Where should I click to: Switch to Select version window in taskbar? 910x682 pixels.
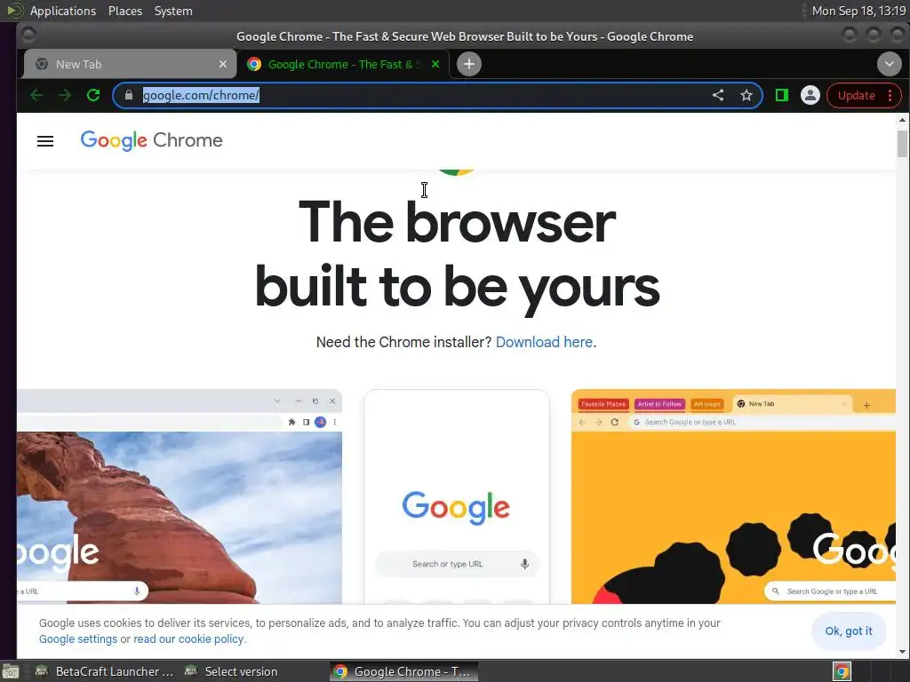(232, 671)
